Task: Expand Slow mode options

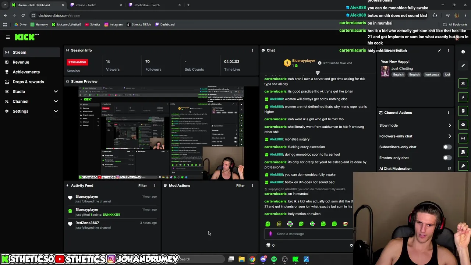Action: tap(450, 126)
